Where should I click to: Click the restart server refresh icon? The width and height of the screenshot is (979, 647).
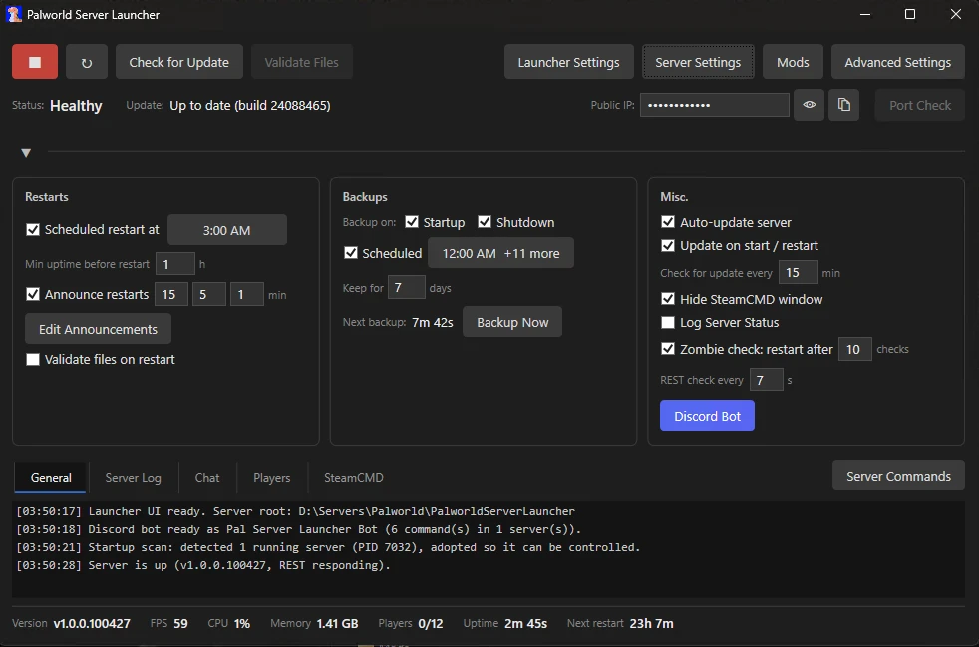pyautogui.click(x=87, y=62)
